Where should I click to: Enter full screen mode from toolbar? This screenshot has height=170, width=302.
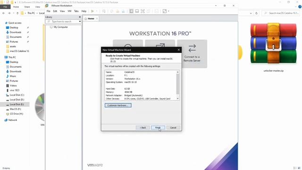point(143,11)
